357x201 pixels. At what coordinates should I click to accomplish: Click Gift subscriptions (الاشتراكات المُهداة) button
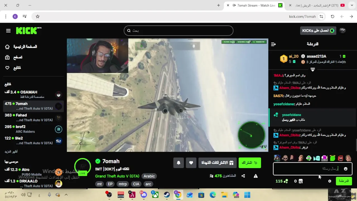click(x=217, y=163)
